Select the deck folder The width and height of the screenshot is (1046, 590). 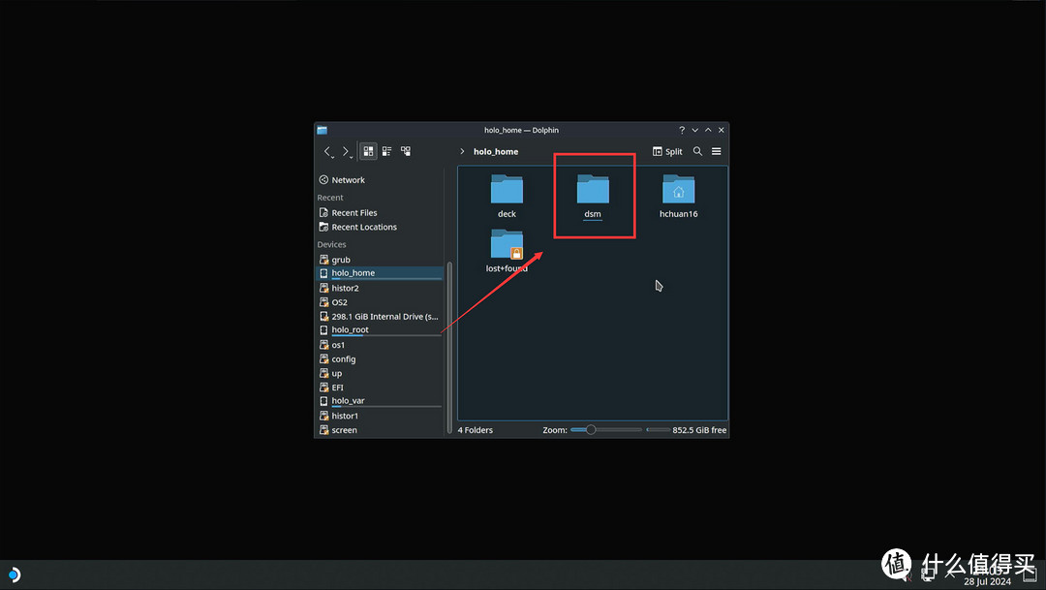coord(507,191)
